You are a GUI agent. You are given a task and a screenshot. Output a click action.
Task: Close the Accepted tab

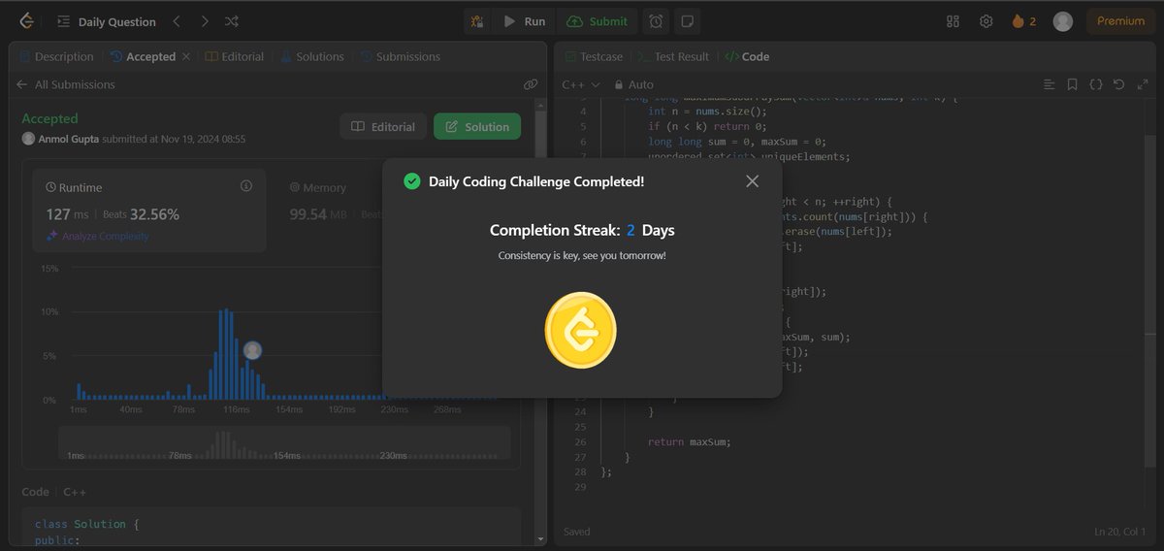(x=185, y=56)
